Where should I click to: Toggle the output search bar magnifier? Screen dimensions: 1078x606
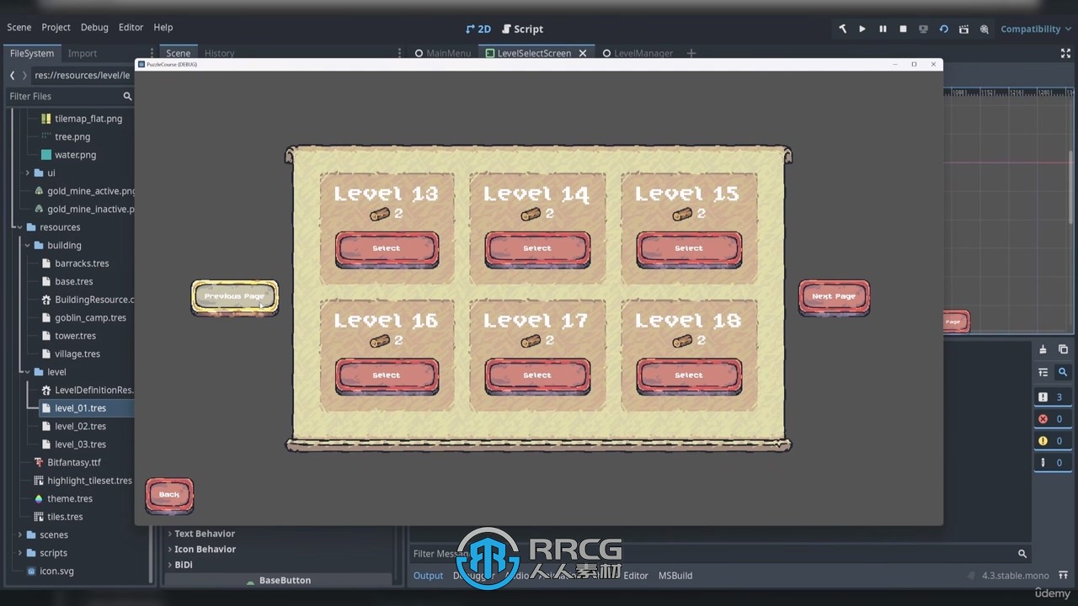(x=1063, y=372)
